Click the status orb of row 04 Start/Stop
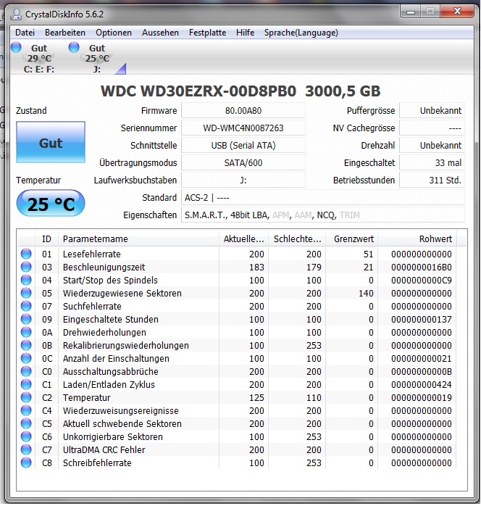The image size is (481, 506). tap(26, 280)
